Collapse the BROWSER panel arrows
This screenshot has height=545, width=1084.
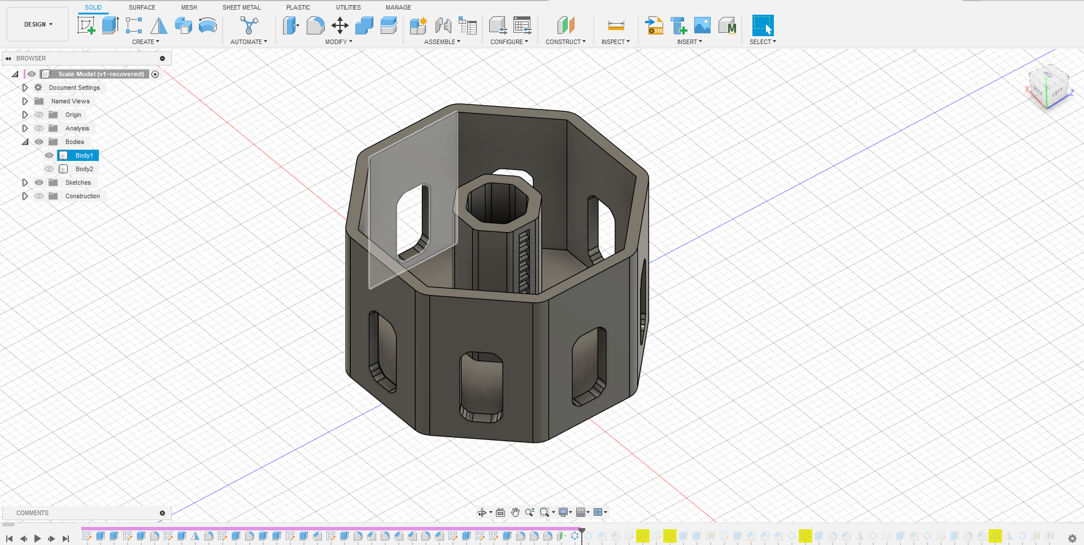(8, 58)
